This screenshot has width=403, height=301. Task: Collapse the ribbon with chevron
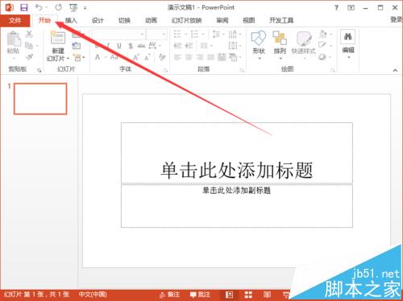[x=395, y=70]
